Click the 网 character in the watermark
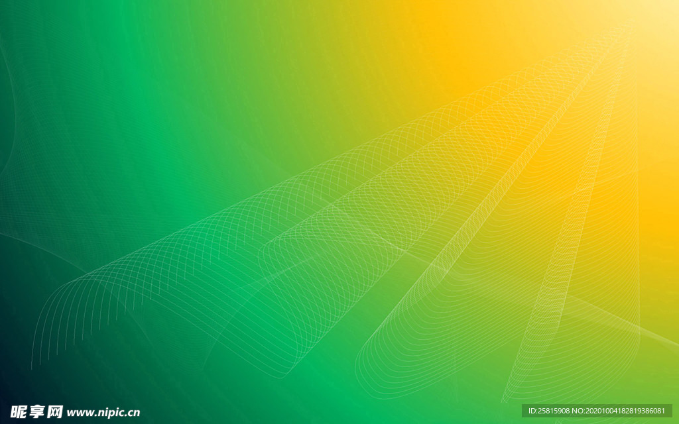679x424 pixels. [55, 411]
